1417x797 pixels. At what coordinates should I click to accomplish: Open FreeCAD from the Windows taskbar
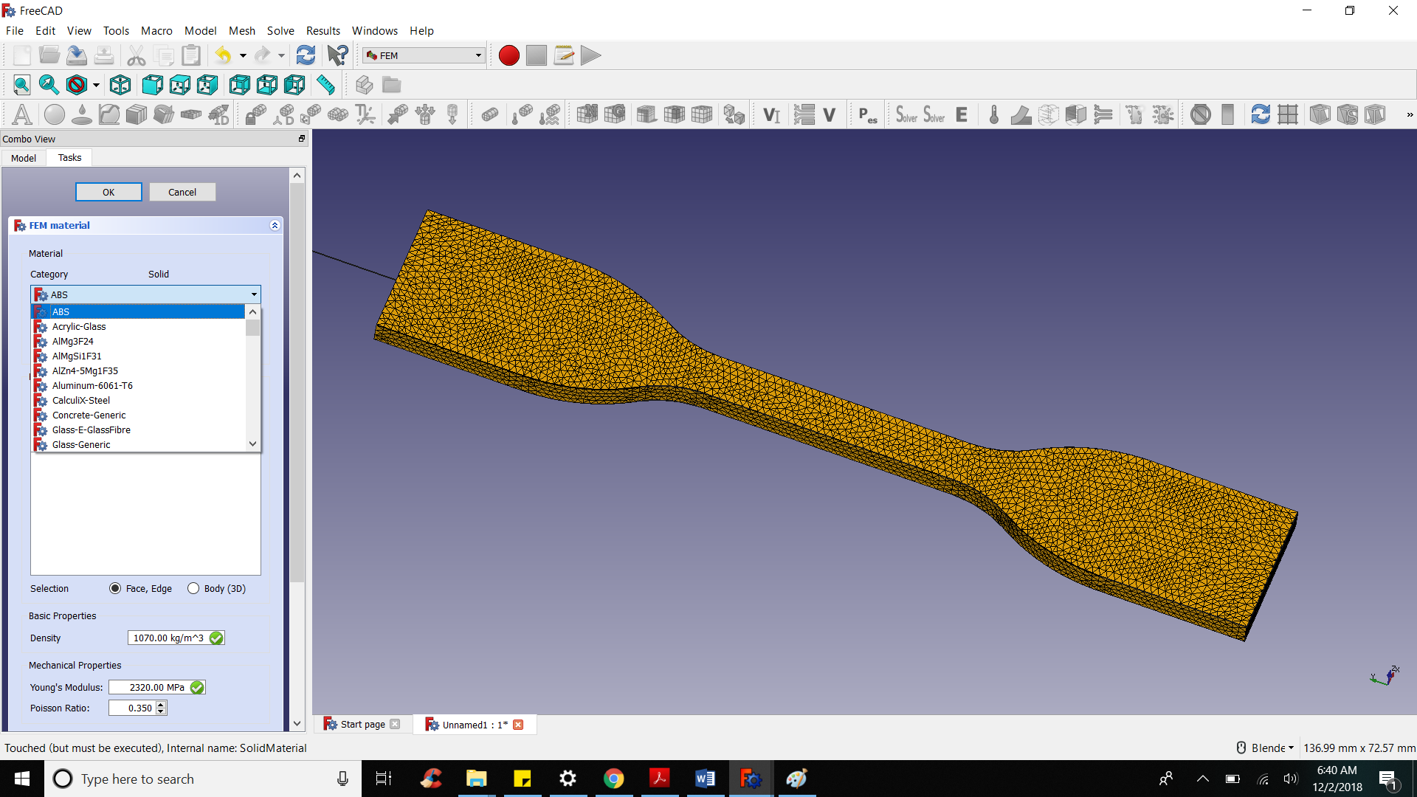tap(751, 779)
